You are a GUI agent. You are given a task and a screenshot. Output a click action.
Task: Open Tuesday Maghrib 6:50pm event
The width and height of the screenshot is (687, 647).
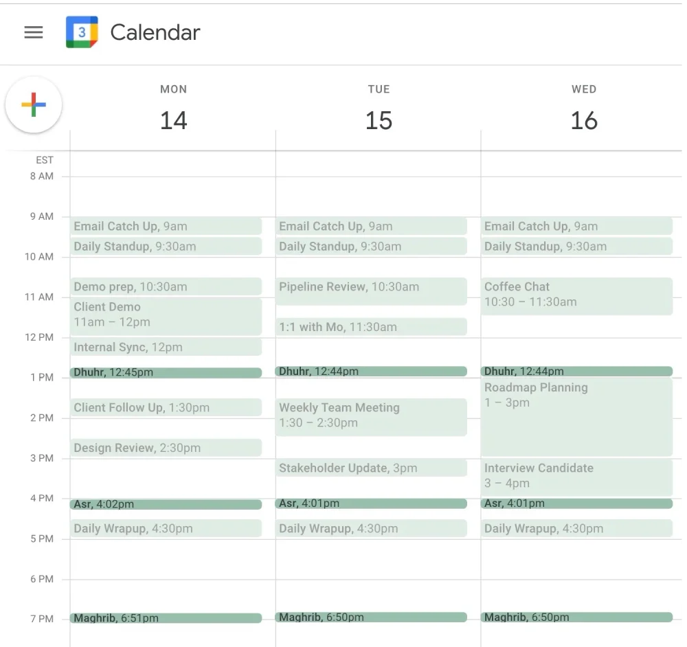[371, 617]
